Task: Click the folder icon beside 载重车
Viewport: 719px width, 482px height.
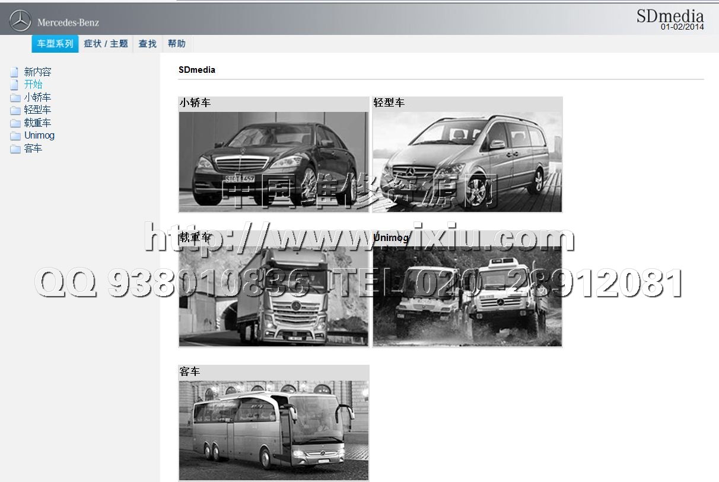Action: point(15,123)
